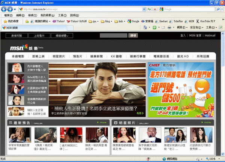Expand the 頻道總覽 channel dropdown

pos(62,36)
